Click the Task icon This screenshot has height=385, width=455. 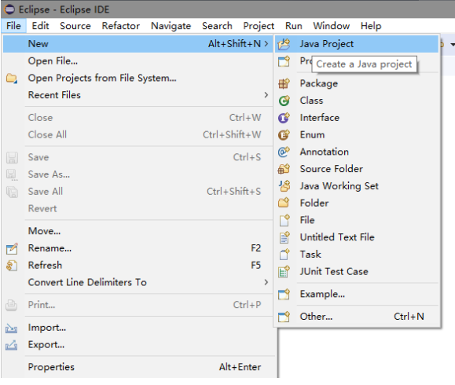(284, 255)
